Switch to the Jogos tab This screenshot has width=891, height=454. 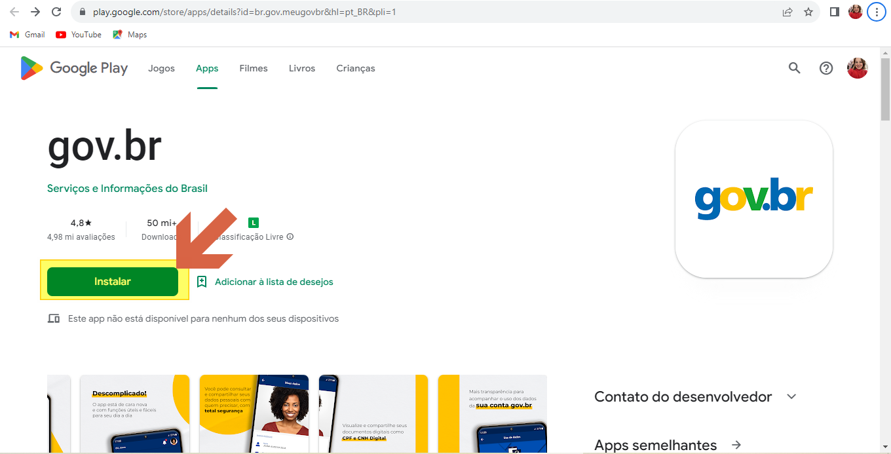pyautogui.click(x=161, y=68)
